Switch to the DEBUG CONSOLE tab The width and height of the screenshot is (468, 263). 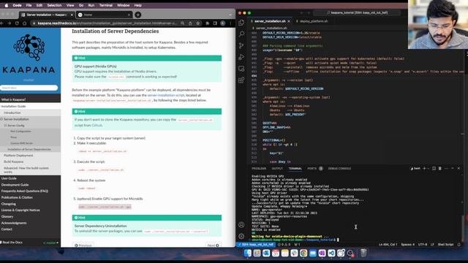tap(339, 169)
